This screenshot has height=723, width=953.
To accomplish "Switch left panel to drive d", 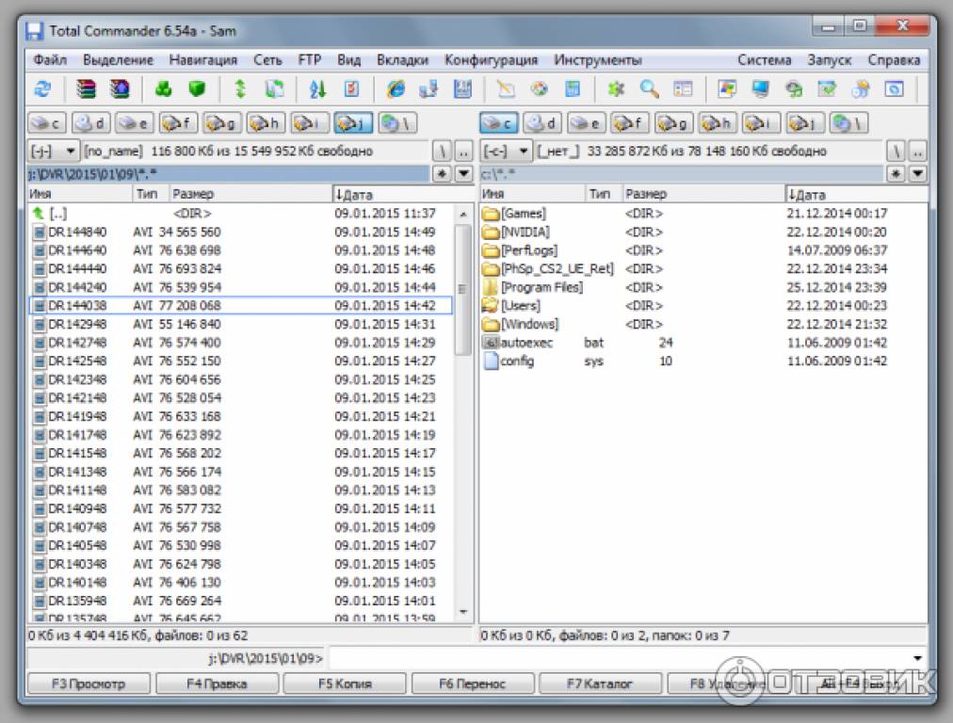I will pos(90,123).
